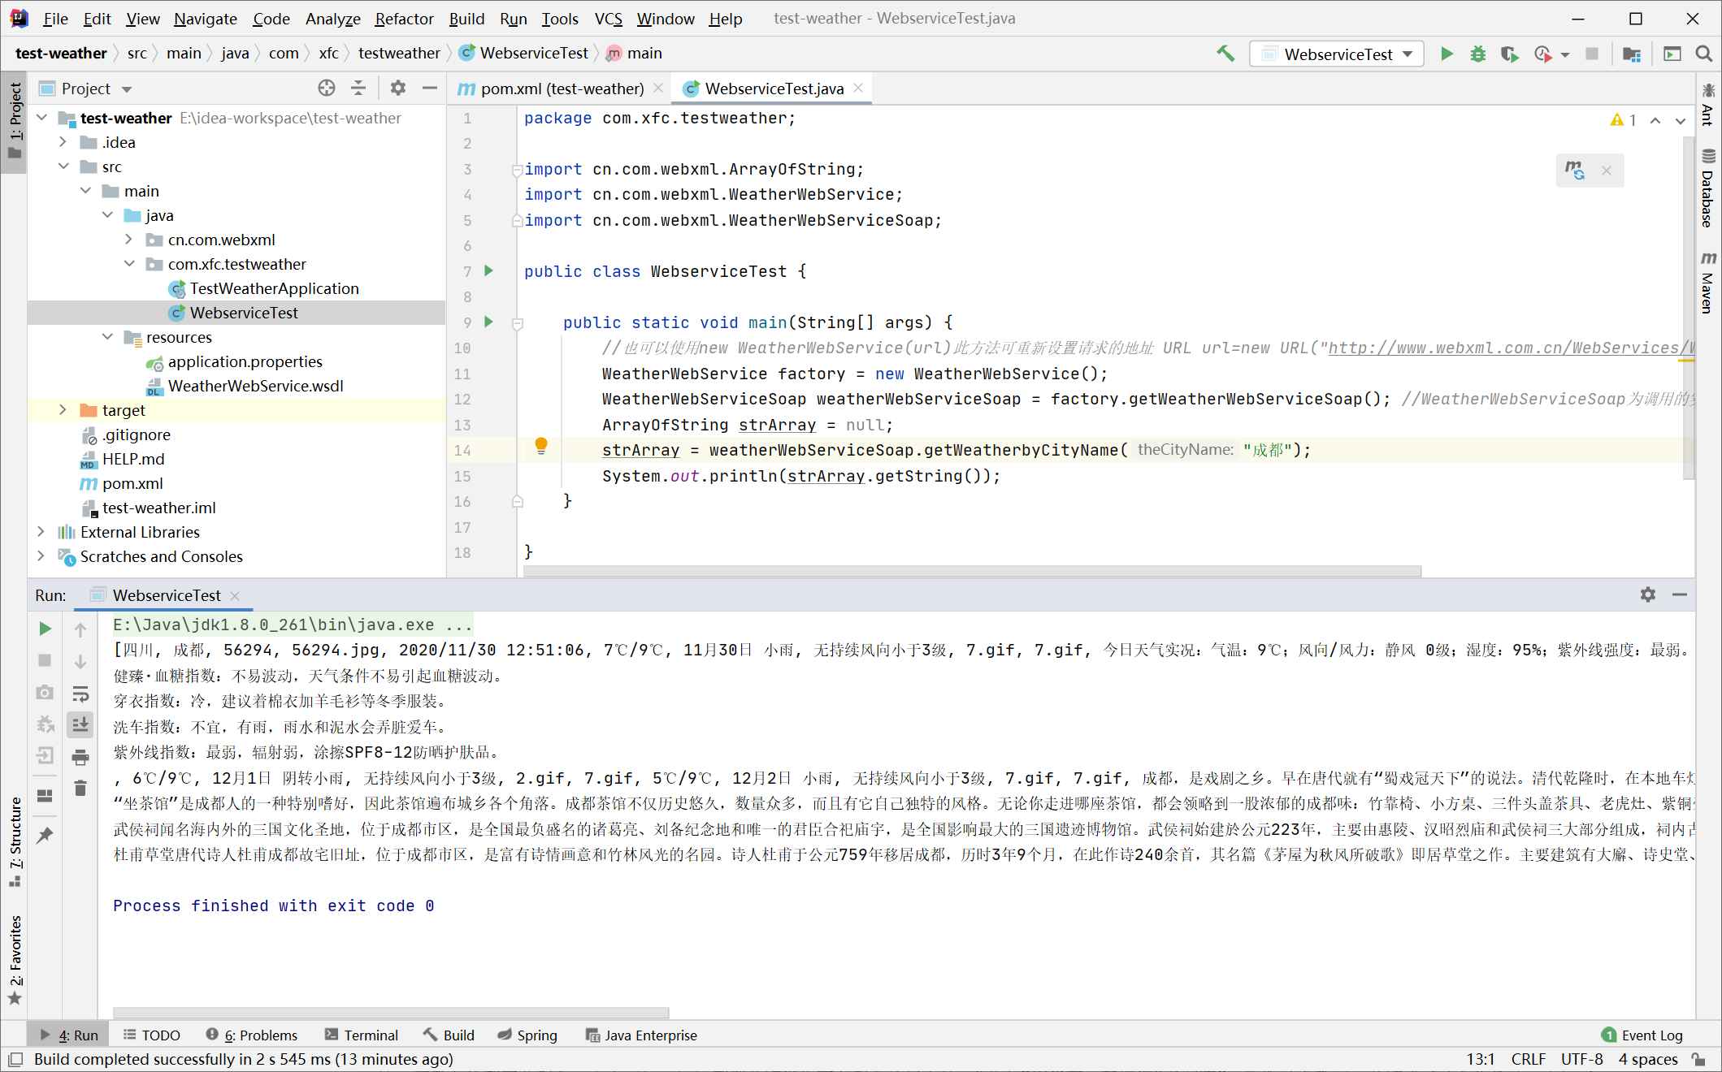Jump to previous highlighted warning arrow
The width and height of the screenshot is (1722, 1072).
click(x=1655, y=120)
